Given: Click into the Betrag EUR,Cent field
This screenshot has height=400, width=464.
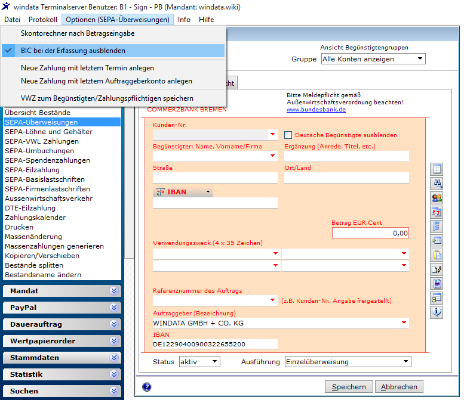Looking at the screenshot, I should tap(370, 233).
